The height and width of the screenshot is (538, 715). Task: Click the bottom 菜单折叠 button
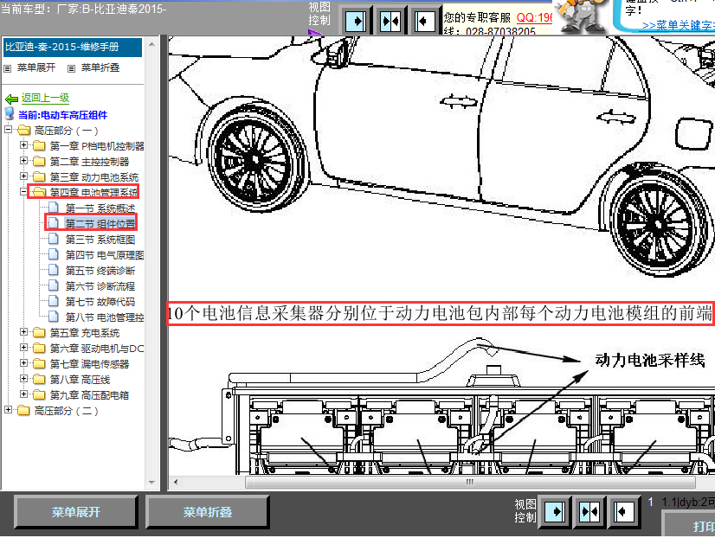[x=208, y=512]
